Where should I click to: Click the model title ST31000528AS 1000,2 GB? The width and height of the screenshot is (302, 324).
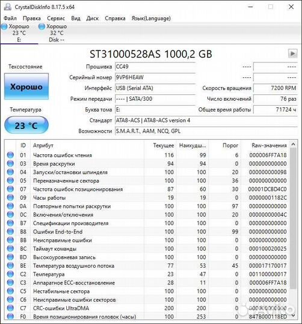pos(151,54)
